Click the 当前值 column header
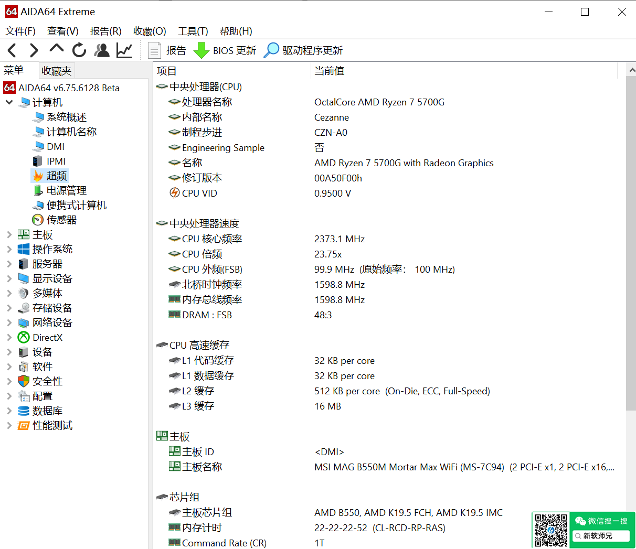 pyautogui.click(x=329, y=71)
